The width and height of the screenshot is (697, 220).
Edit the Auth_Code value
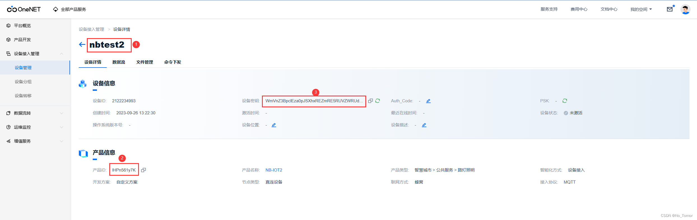[x=428, y=101]
